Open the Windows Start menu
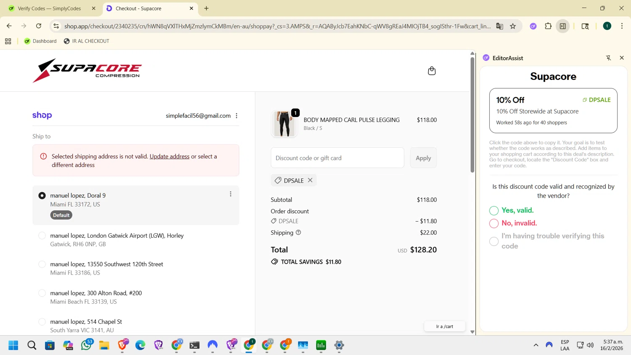The image size is (631, 355). pos(13,345)
